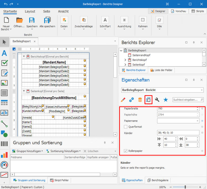Choose the Sparkline control tool
This screenshot has height=189, width=207.
(4, 175)
